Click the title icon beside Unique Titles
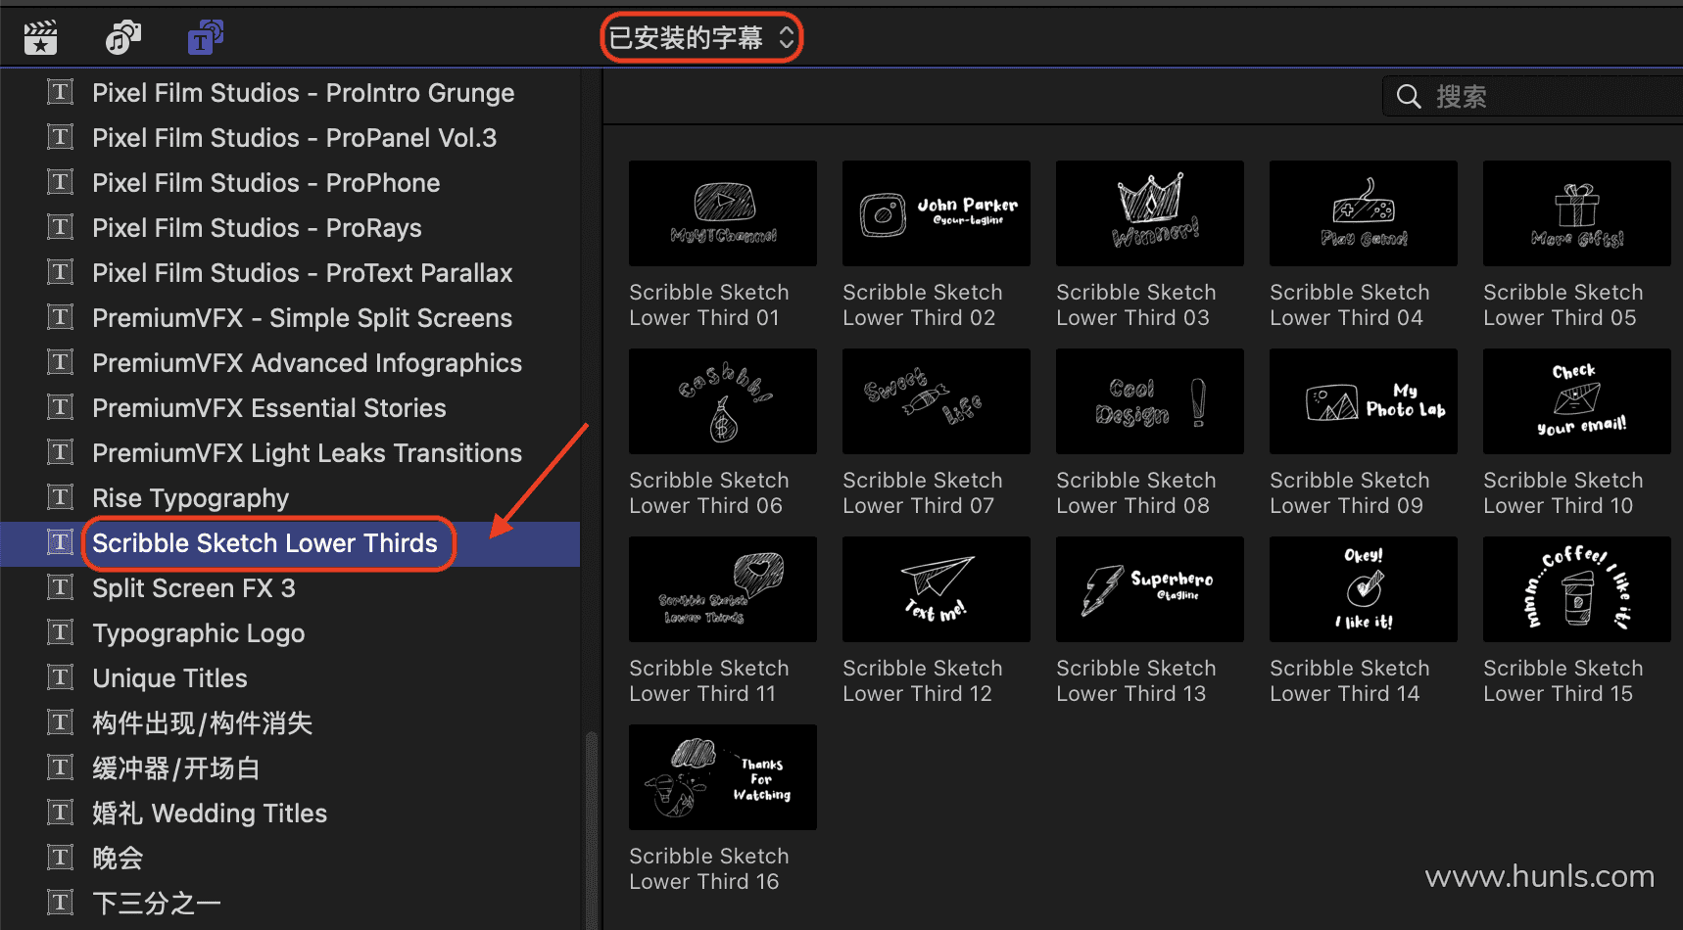The image size is (1683, 930). point(61,677)
